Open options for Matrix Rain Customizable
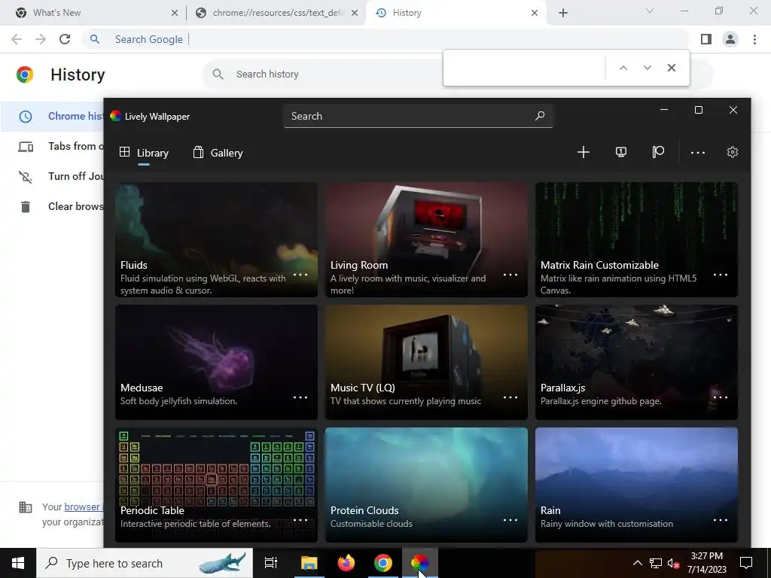The width and height of the screenshot is (771, 578). click(721, 275)
